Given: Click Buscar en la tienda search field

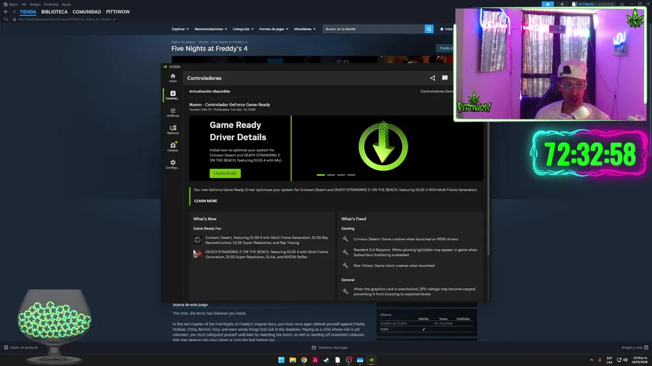Looking at the screenshot, I should click(x=374, y=29).
